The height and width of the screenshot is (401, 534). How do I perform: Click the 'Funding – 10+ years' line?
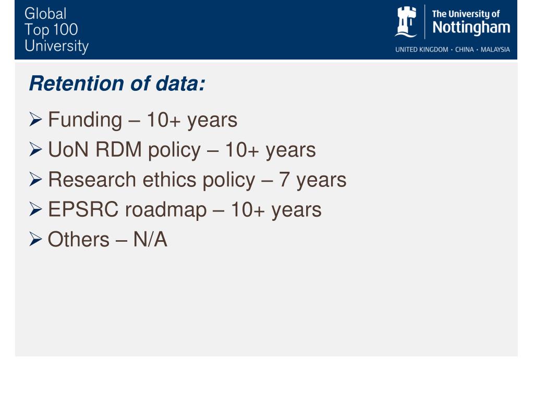(143, 120)
